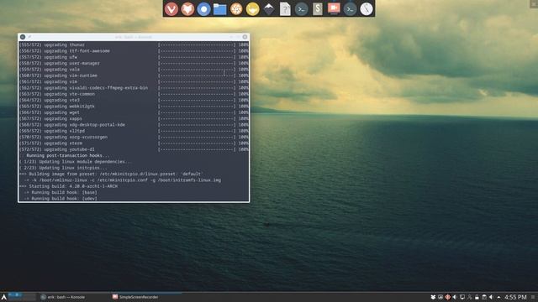Expand hidden system tray icons arrow

(x=498, y=297)
